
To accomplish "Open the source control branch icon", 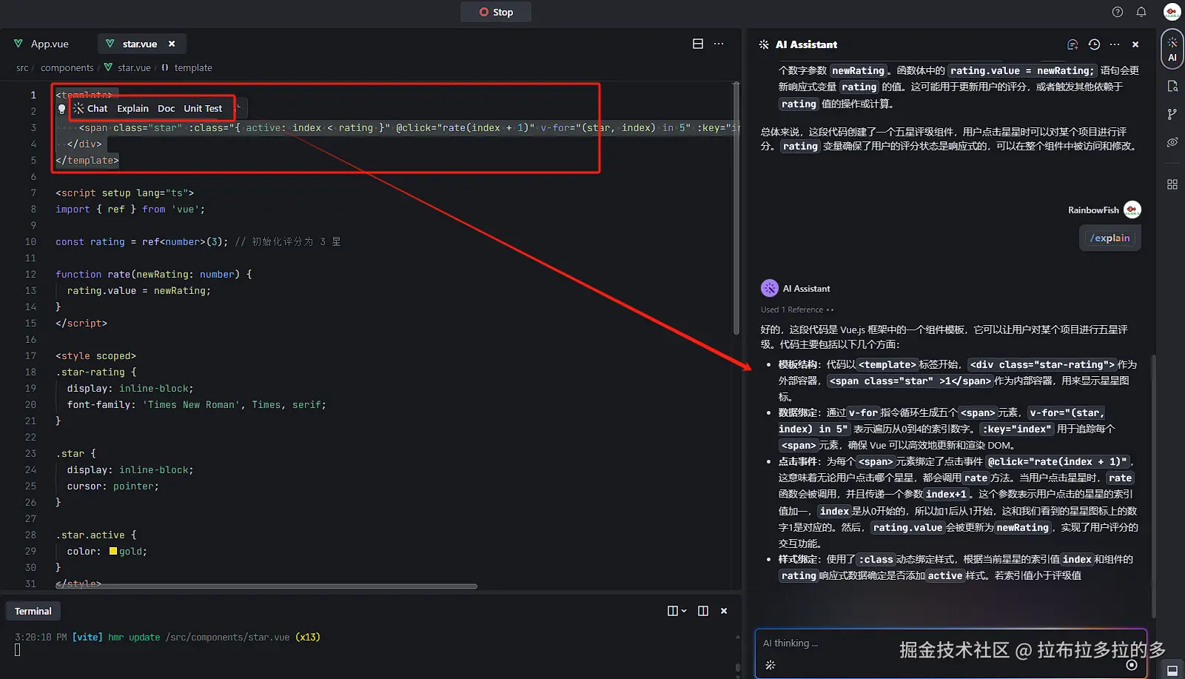I will [x=1172, y=114].
